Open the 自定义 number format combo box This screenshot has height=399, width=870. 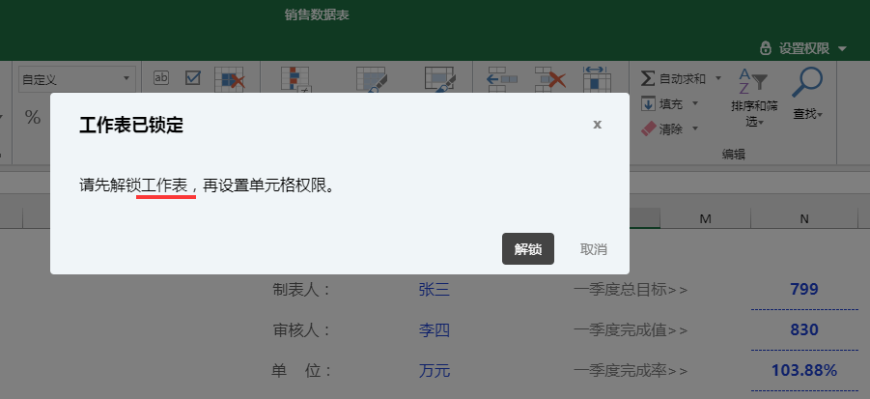[x=76, y=79]
